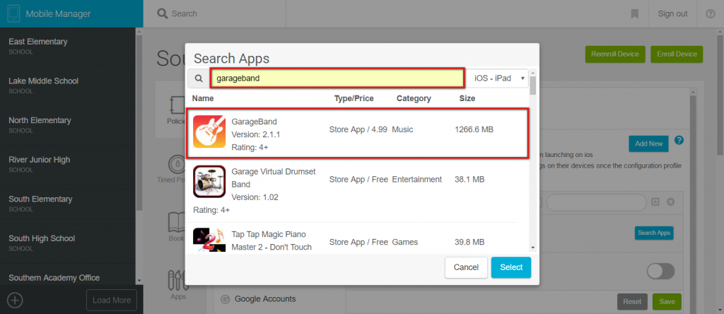Click the circular remove icon in app row
724x314 pixels.
click(x=671, y=202)
